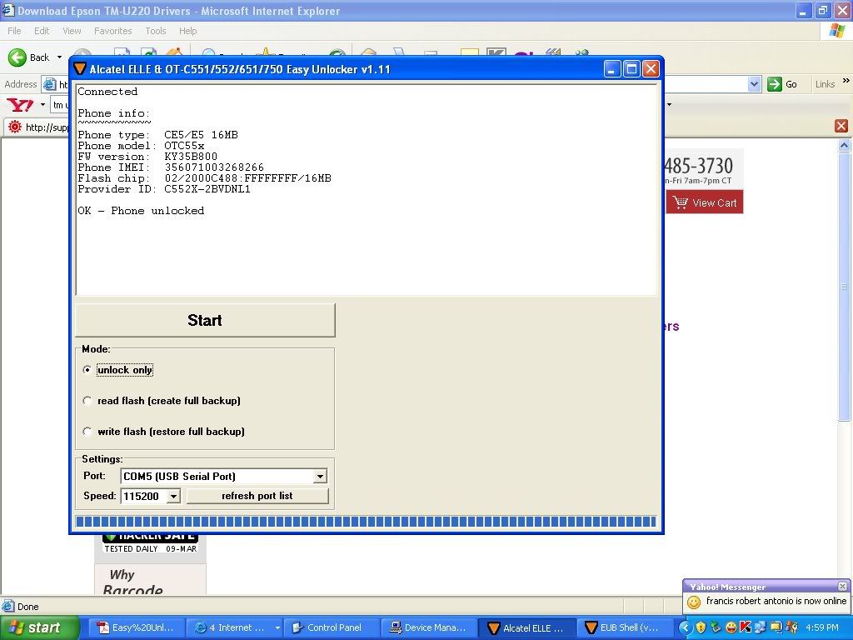The image size is (853, 640).
Task: Click the Back arrow in Internet Explorer
Action: pos(17,57)
